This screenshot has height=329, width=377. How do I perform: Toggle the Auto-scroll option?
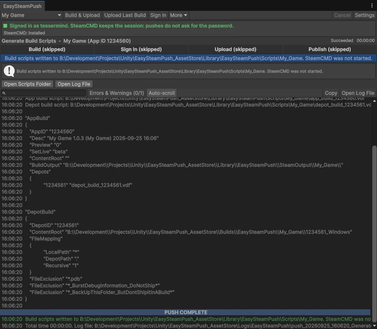(162, 93)
